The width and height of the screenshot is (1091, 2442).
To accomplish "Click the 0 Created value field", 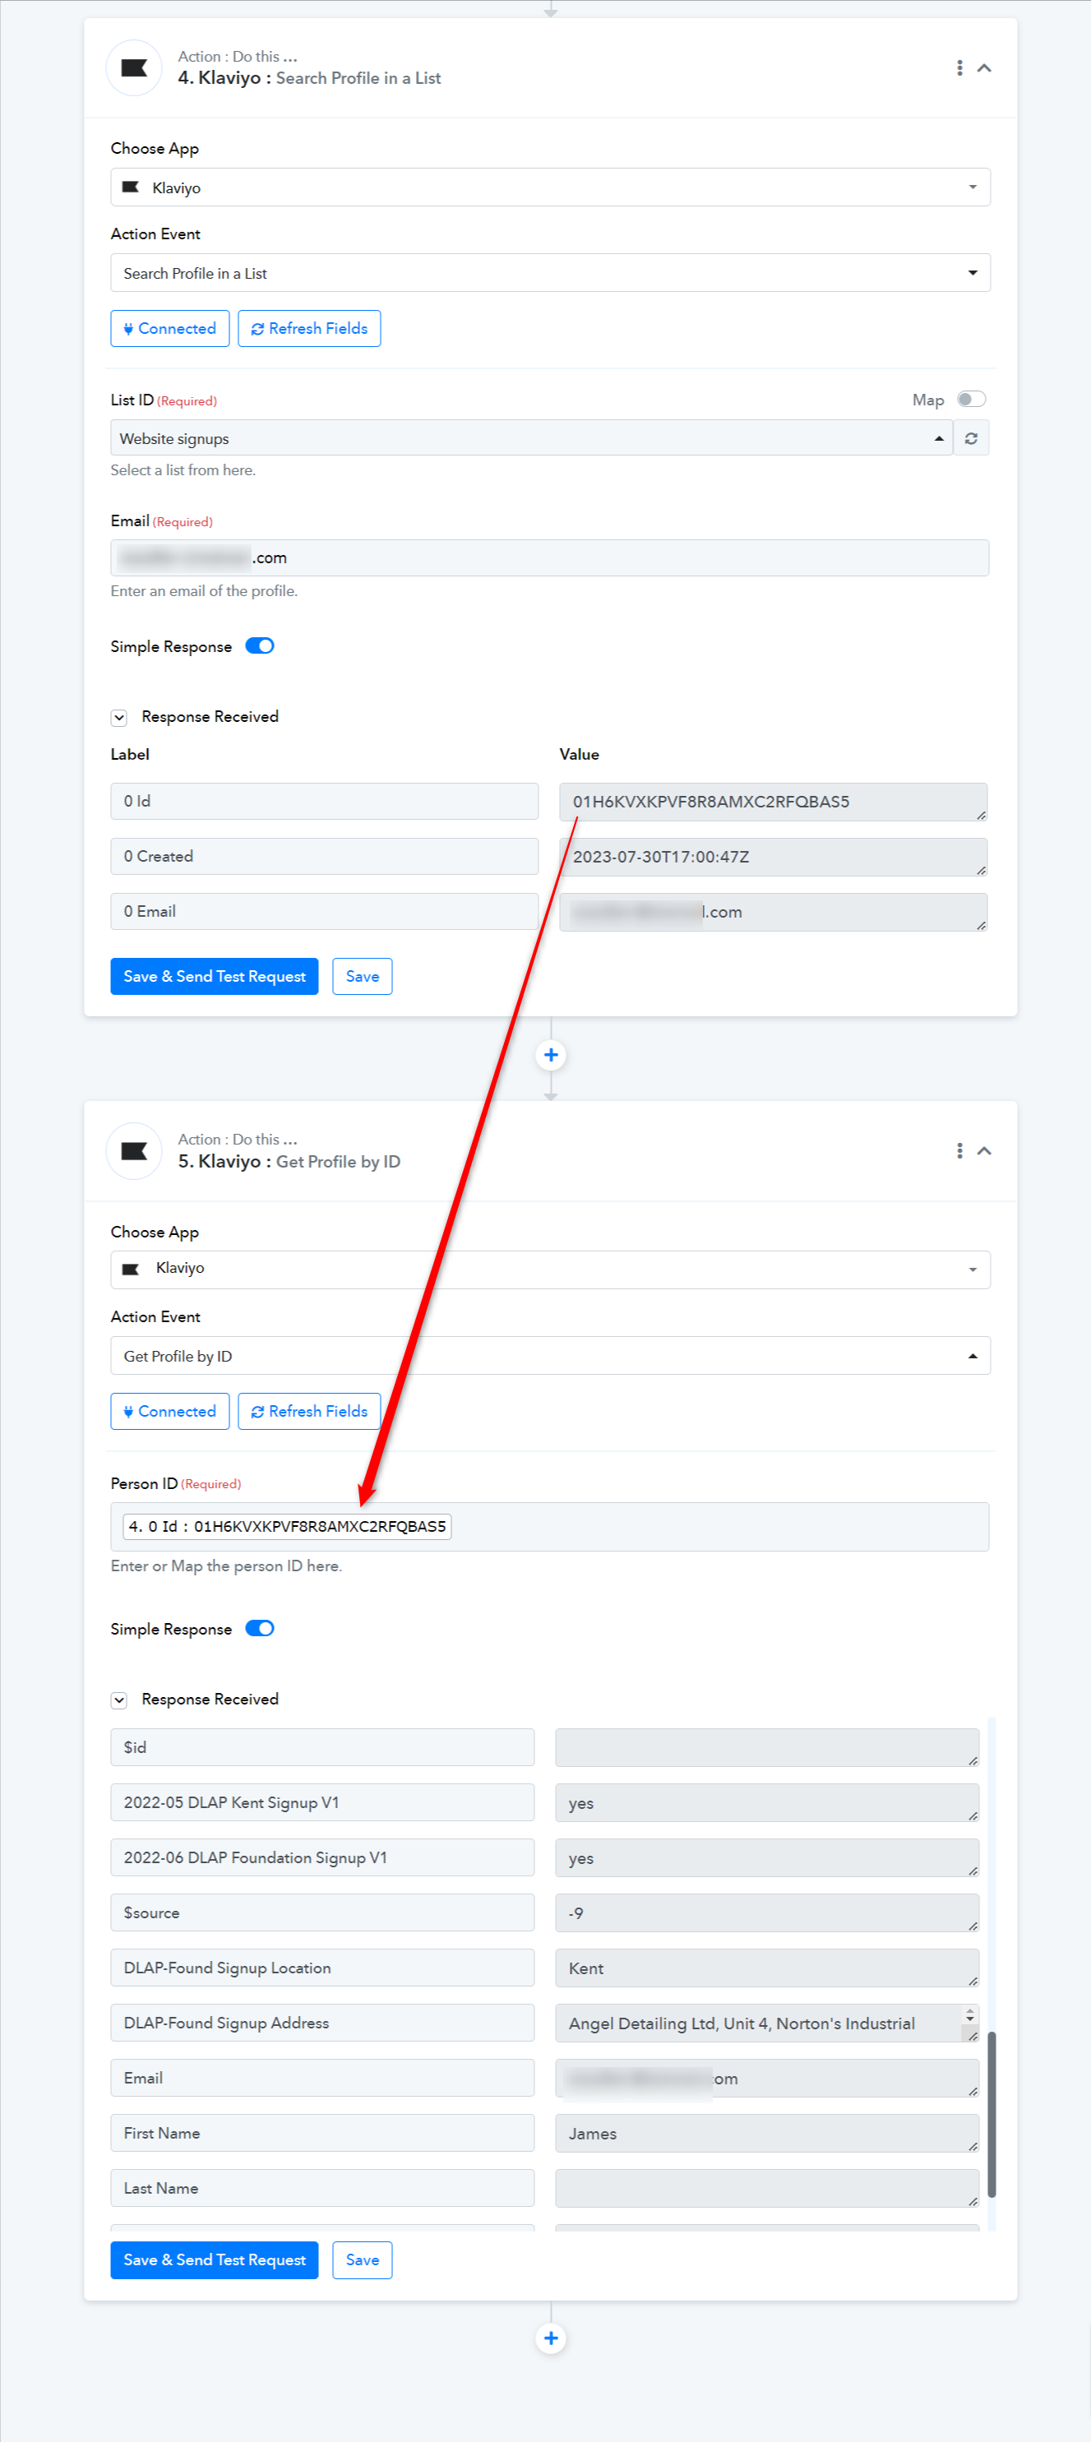I will 774,857.
